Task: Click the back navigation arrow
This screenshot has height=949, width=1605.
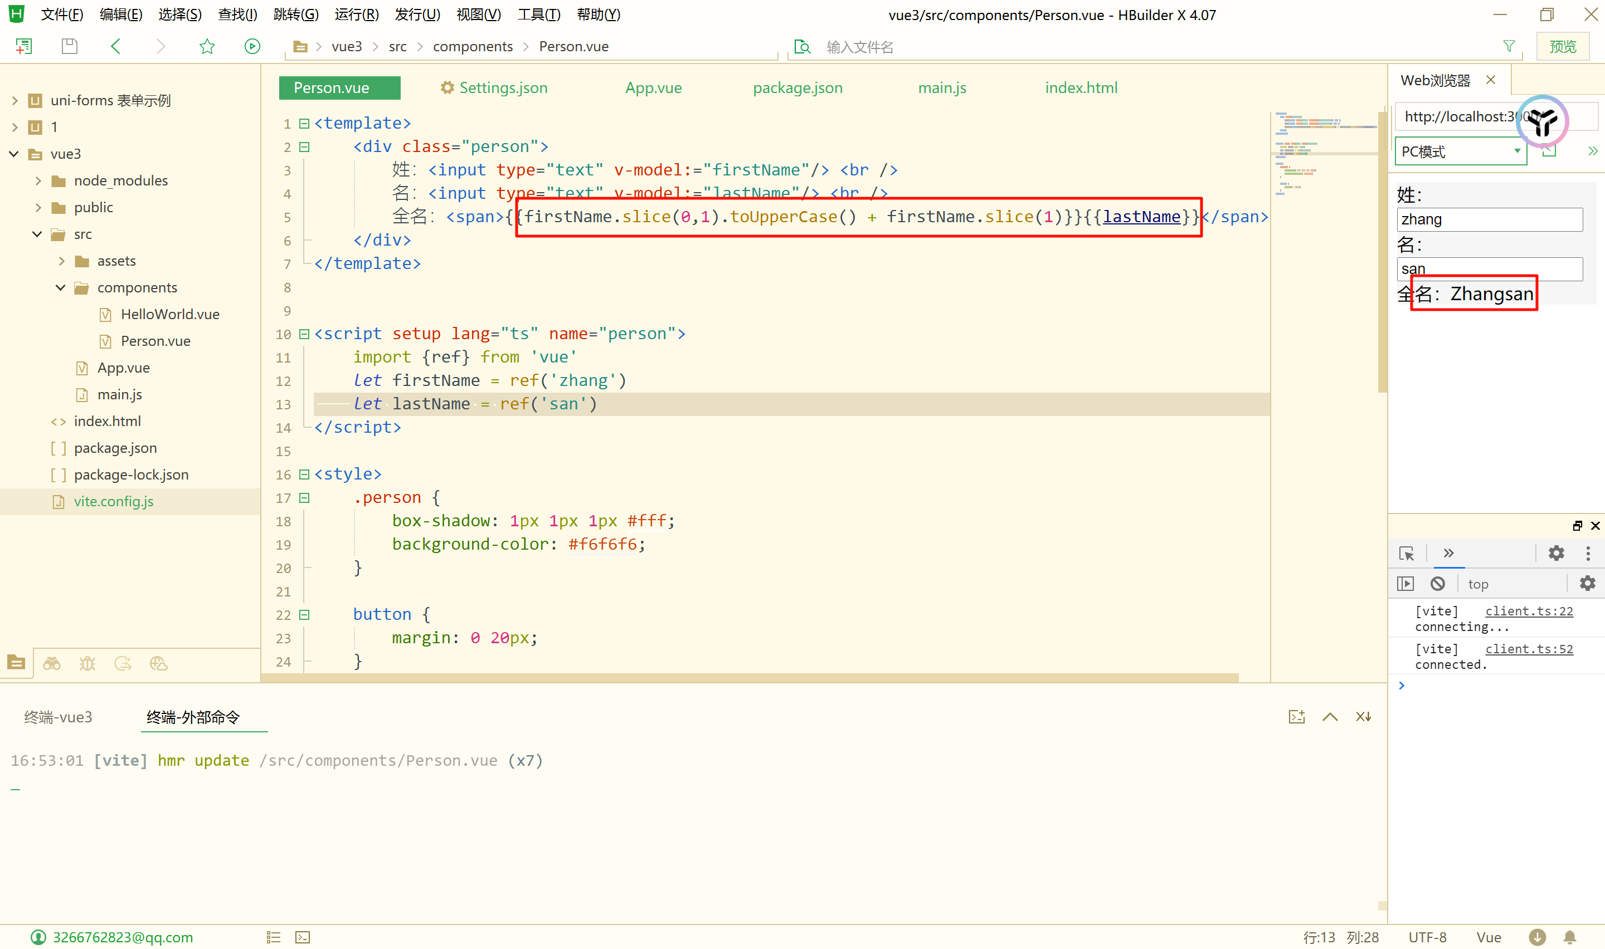Action: point(116,46)
